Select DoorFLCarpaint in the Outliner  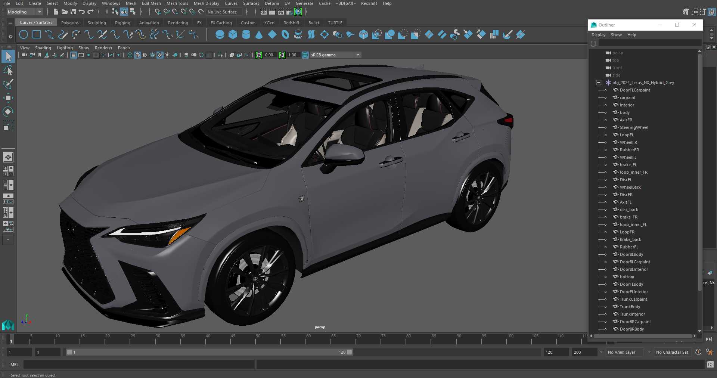(635, 90)
